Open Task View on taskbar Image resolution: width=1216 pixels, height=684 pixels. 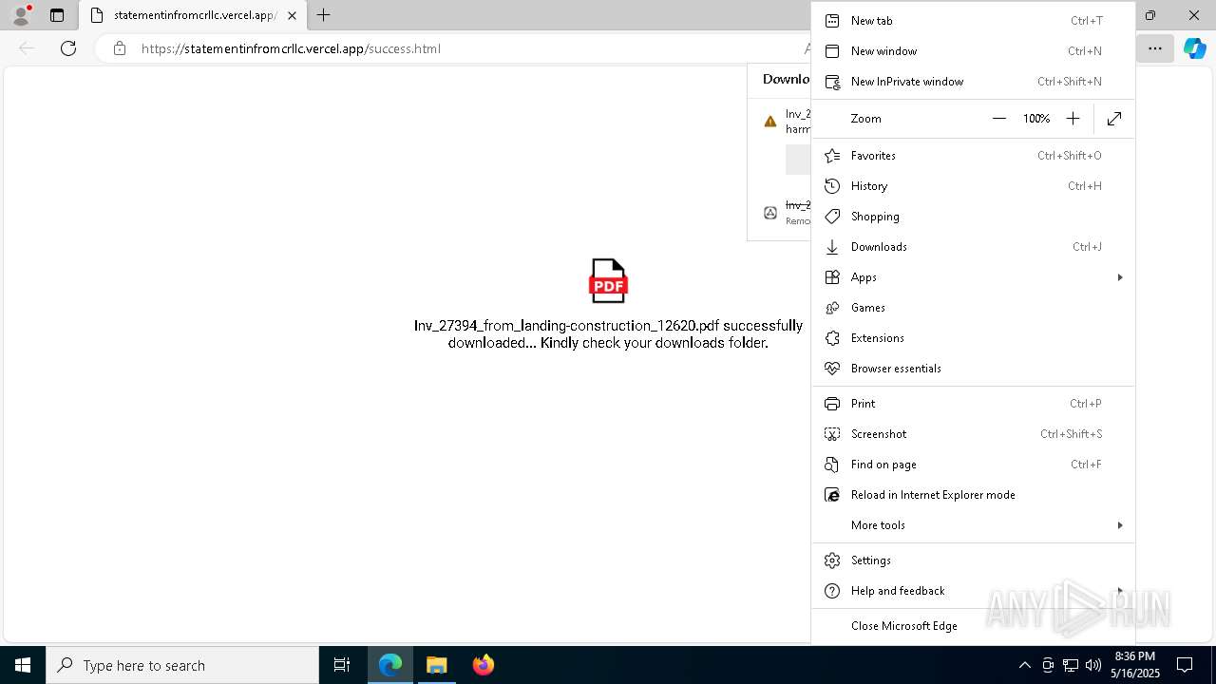pyautogui.click(x=342, y=665)
